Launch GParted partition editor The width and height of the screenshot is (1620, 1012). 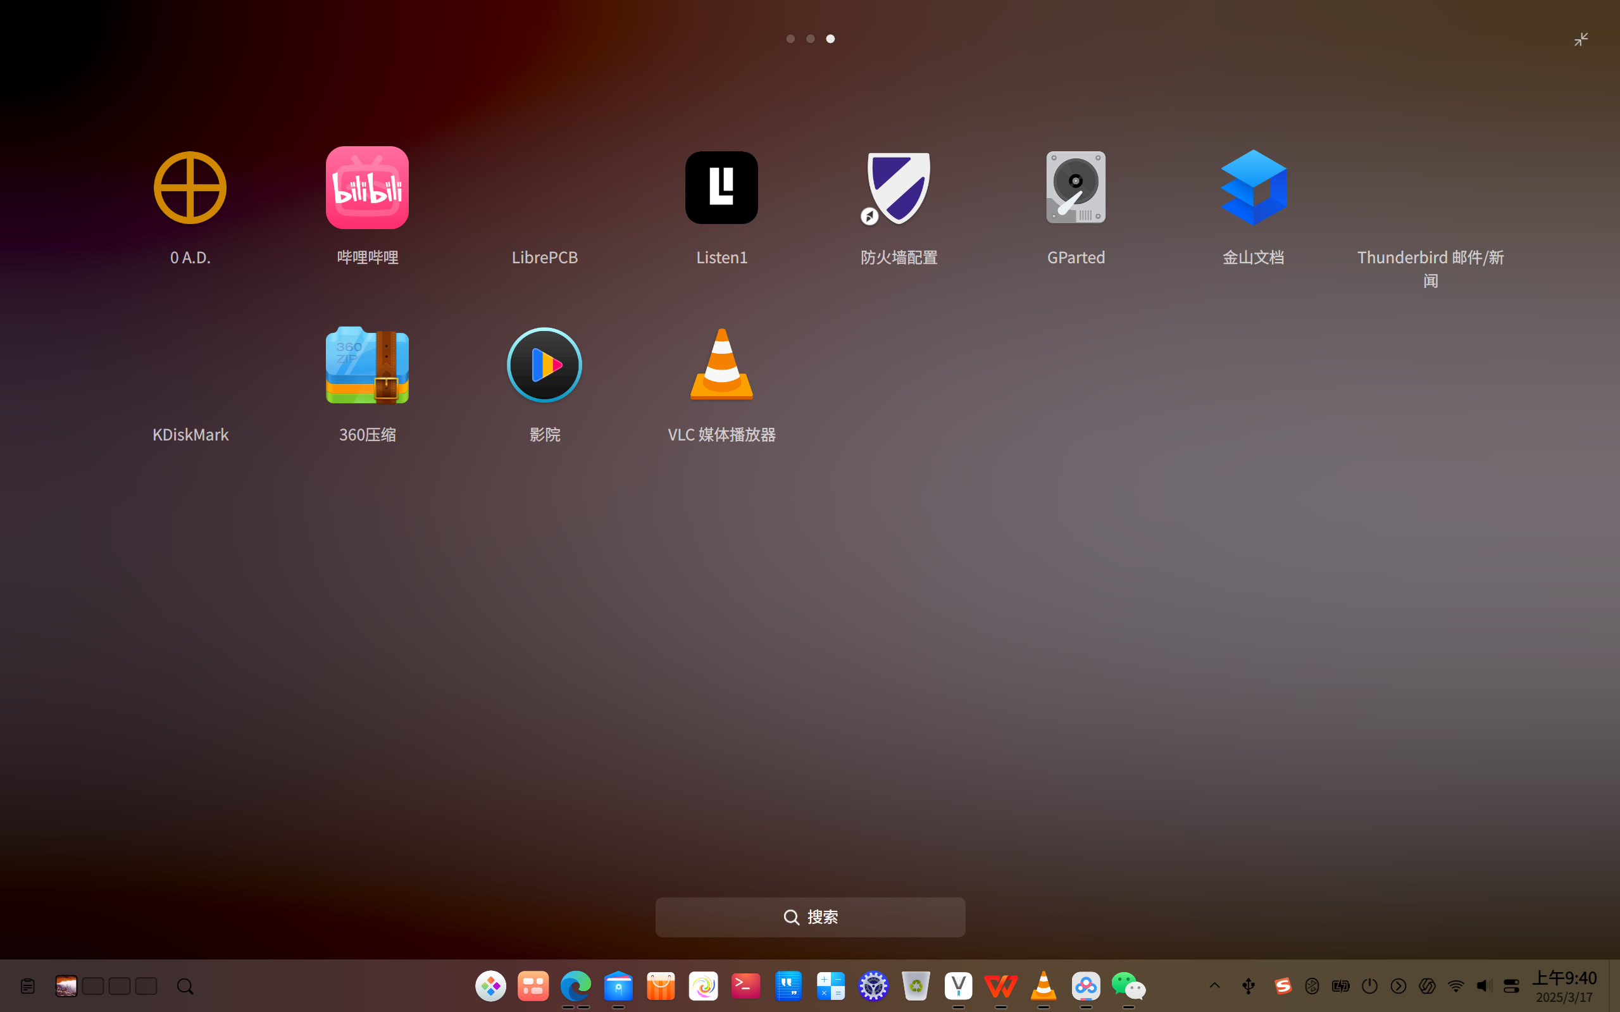click(1075, 187)
